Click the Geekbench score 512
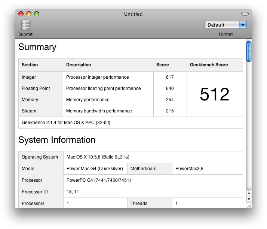Image resolution: width=267 pixels, height=229 pixels. point(215,94)
